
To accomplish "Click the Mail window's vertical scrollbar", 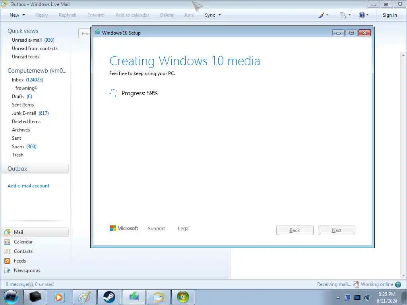I will pyautogui.click(x=403, y=165).
